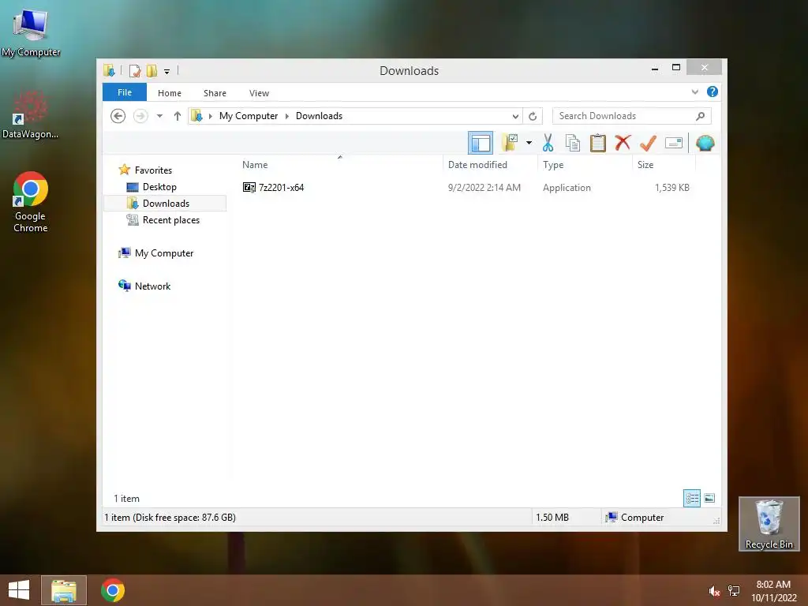Open the Home ribbon tab
The height and width of the screenshot is (606, 808).
tap(170, 93)
